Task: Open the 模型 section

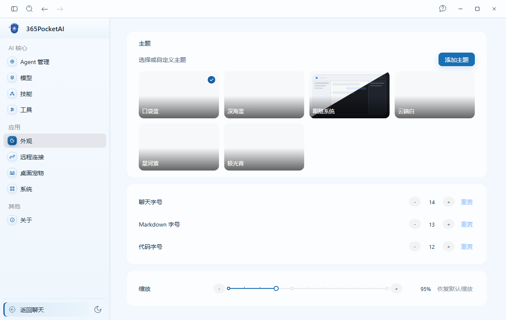Action: [55, 78]
